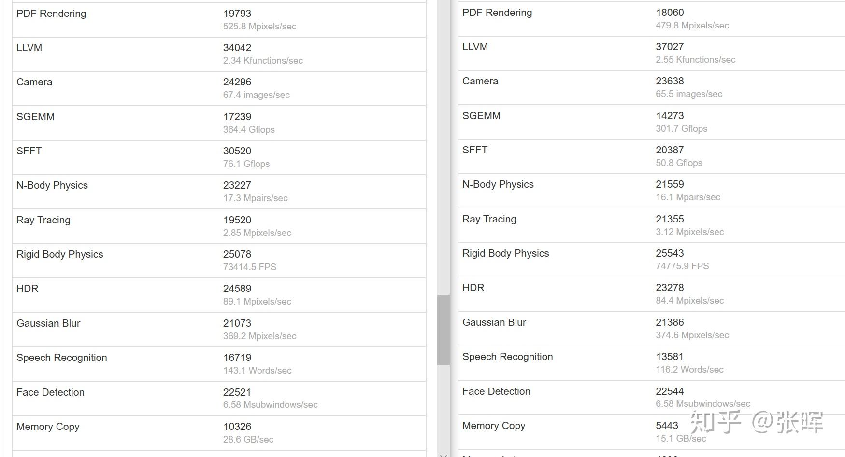845x457 pixels.
Task: Click Memory Copy label in right table
Action: pos(494,426)
